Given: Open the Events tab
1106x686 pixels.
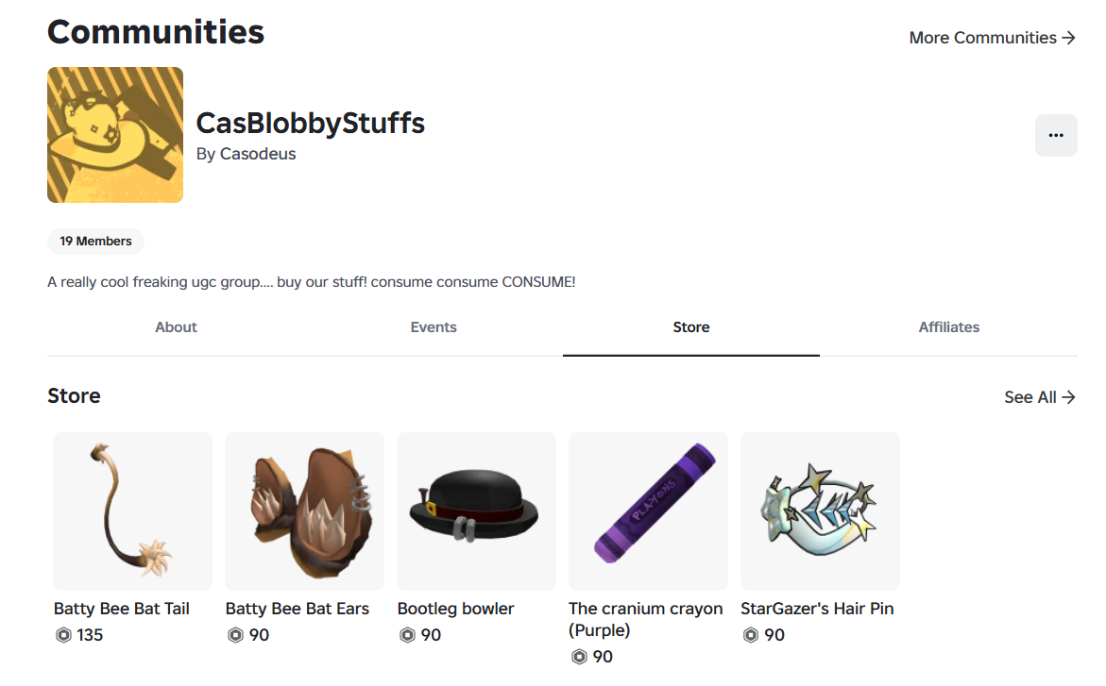Looking at the screenshot, I should click(434, 327).
